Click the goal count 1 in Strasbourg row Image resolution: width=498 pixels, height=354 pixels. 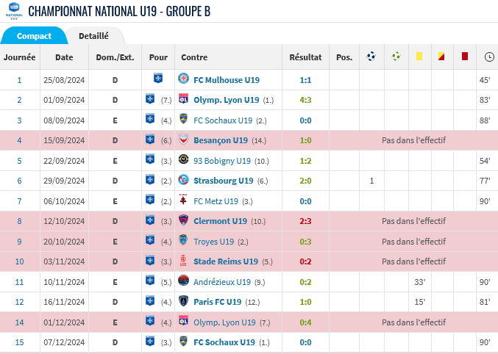[x=371, y=181]
